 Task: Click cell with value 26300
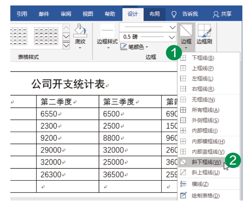tap(68, 174)
